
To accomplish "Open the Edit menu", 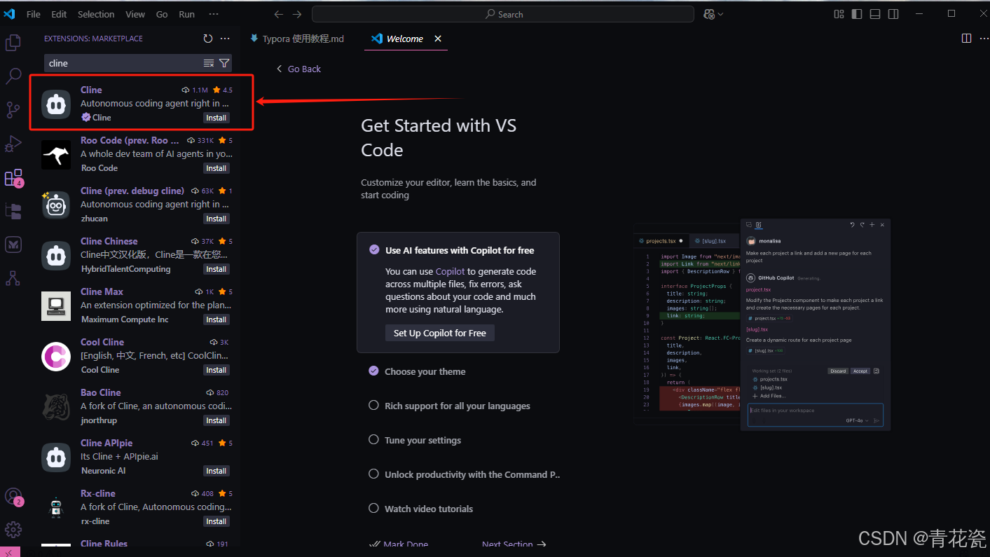I will click(59, 14).
